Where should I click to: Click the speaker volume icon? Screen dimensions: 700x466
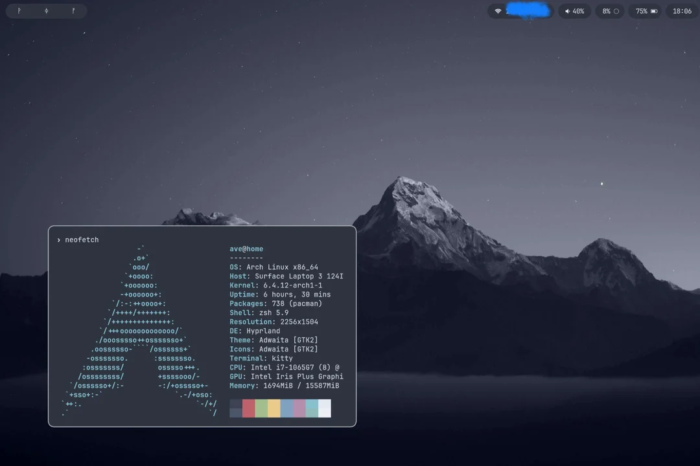coord(568,11)
